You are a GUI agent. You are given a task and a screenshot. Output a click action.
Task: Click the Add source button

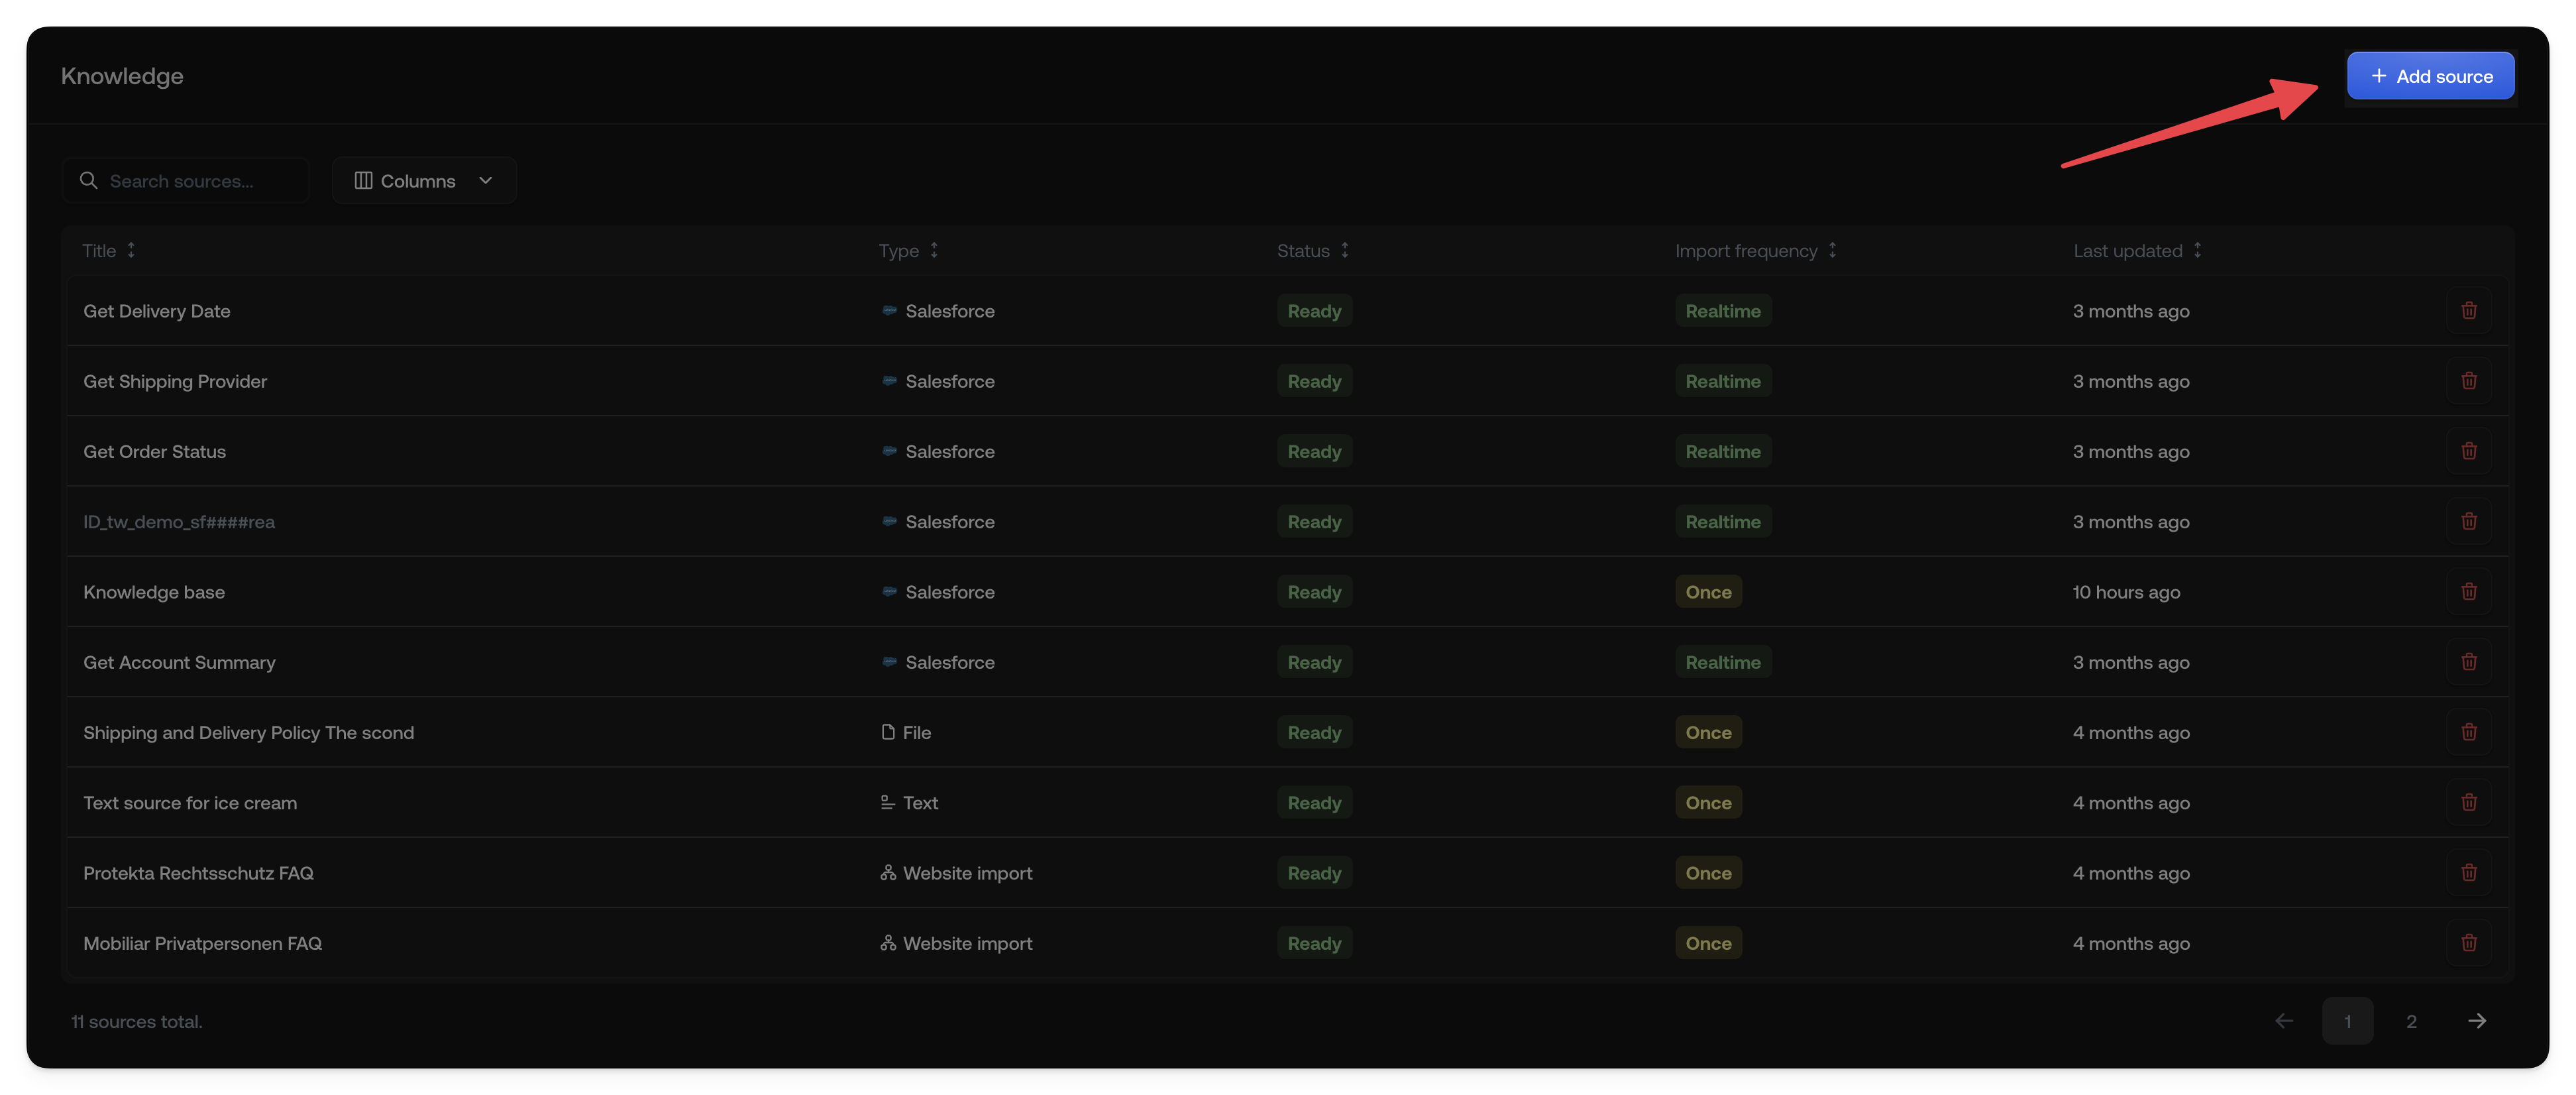2430,76
